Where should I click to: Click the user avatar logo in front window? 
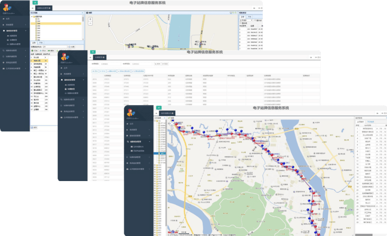pyautogui.click(x=131, y=113)
